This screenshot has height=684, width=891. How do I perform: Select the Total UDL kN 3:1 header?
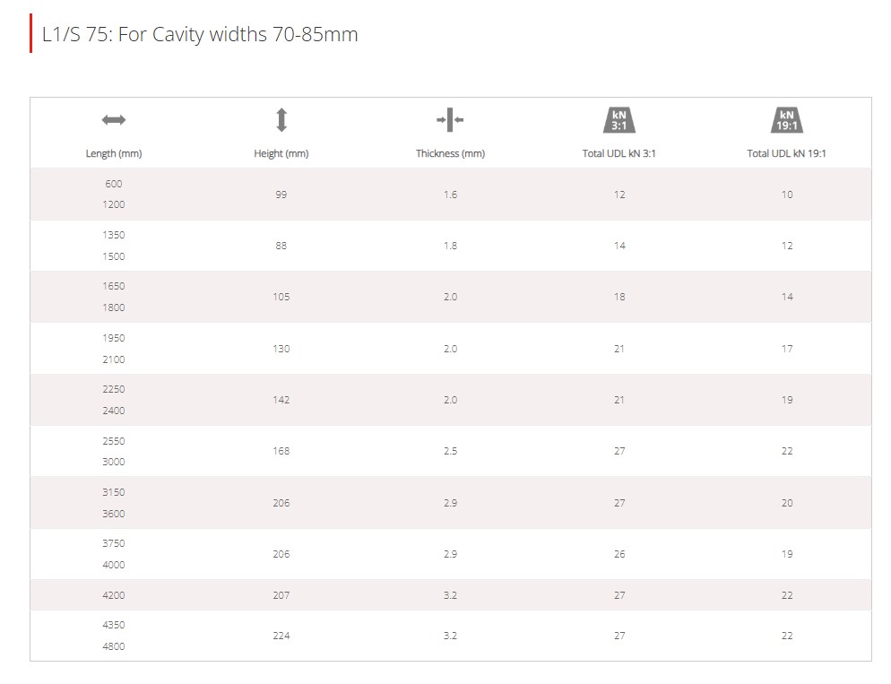[619, 153]
